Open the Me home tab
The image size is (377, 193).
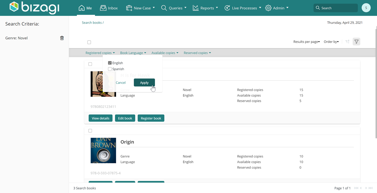(85, 8)
